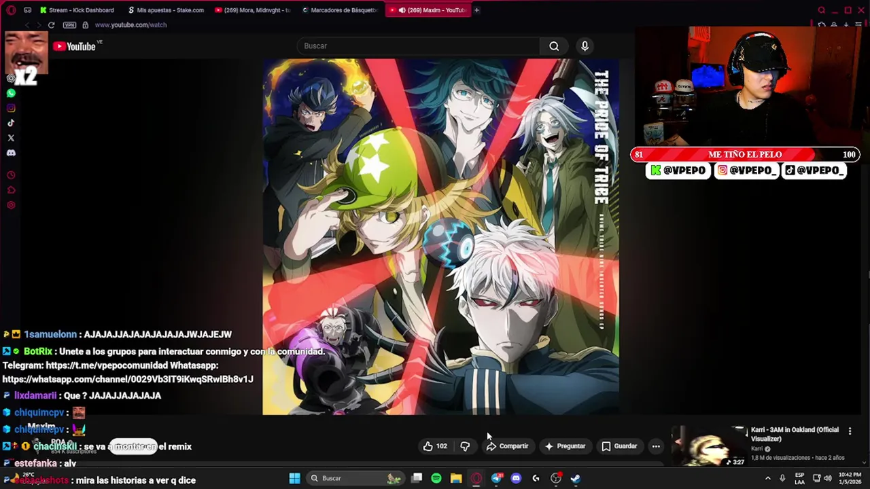Open the Opera main menu logo
The image size is (870, 489).
(x=11, y=10)
